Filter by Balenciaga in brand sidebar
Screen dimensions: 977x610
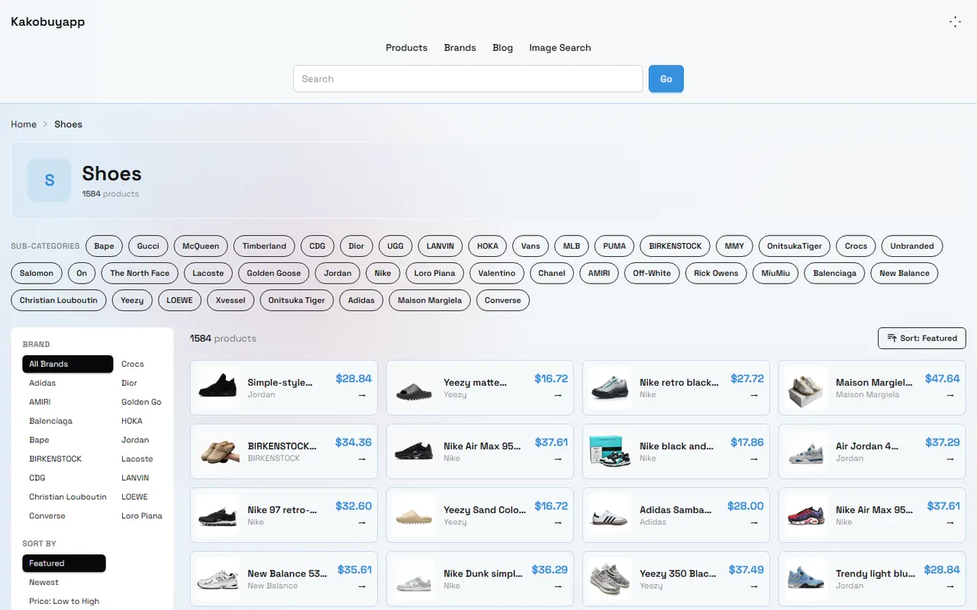point(51,421)
